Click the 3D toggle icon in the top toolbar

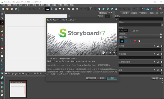point(91,9)
